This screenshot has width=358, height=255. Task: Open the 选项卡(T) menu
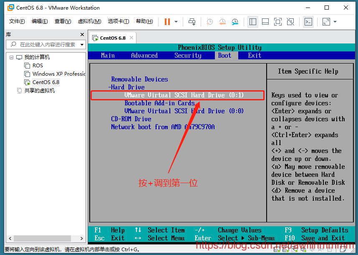[x=118, y=21]
